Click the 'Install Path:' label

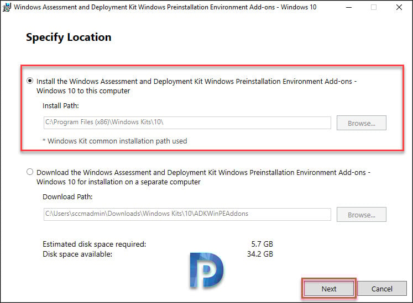pos(61,106)
